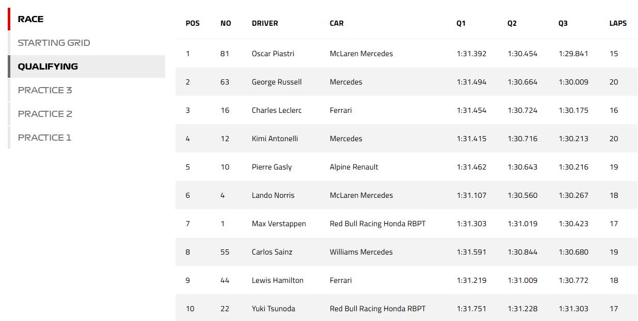Viewport: 638px width, 321px height.
Task: Click Lewis Hamilton driver name
Action: pos(277,280)
